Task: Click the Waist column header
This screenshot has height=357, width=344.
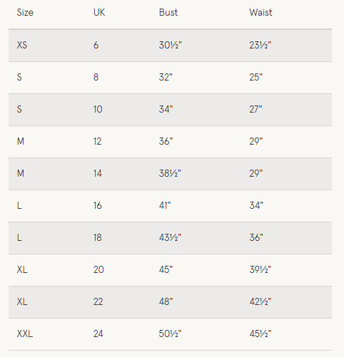Action: [260, 13]
